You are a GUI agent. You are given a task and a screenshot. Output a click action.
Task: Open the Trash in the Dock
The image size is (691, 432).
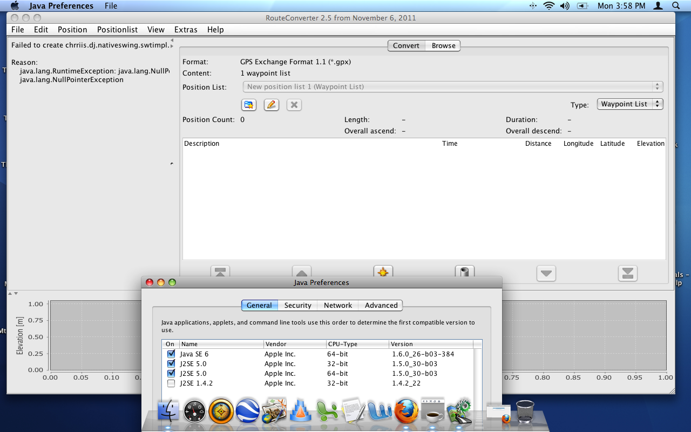[525, 411]
